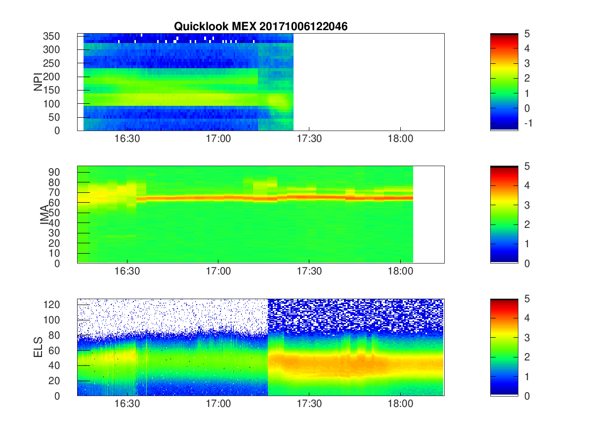The width and height of the screenshot is (593, 445).
Task: Select the ELS y-axis label
Action: point(38,347)
